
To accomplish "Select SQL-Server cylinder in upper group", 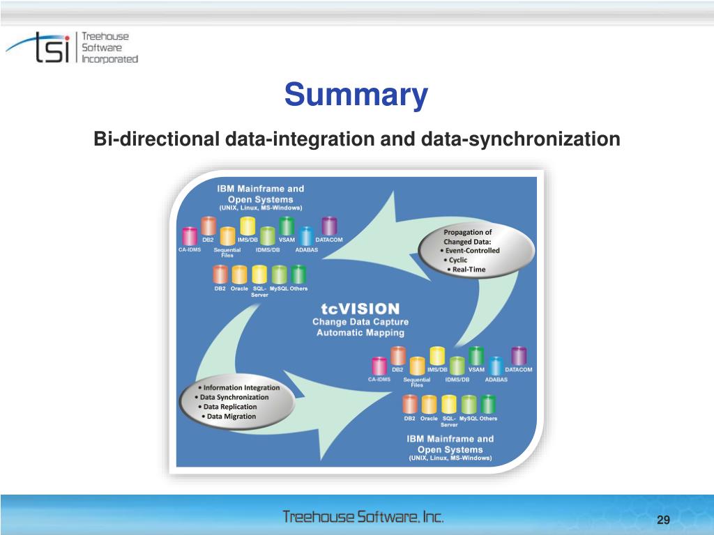I will tap(259, 274).
